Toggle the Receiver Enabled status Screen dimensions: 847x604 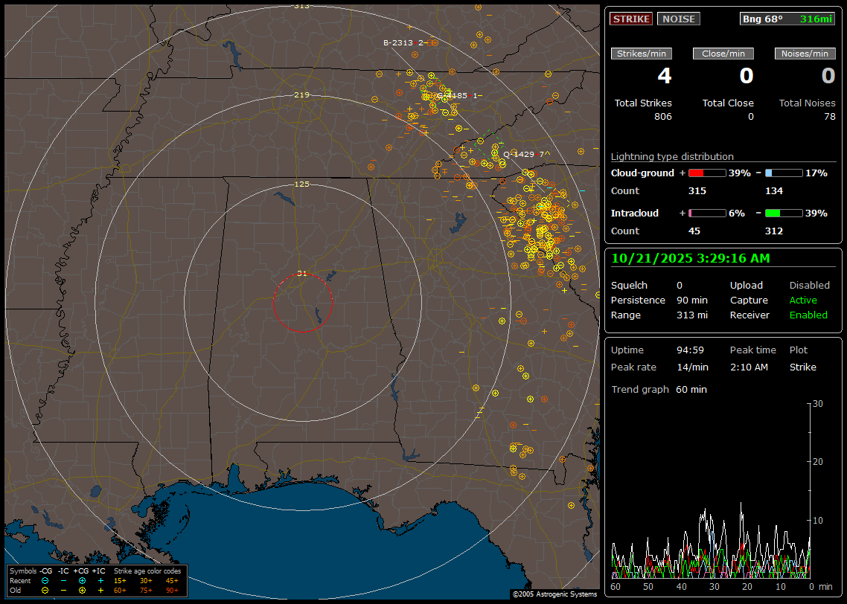tap(808, 315)
